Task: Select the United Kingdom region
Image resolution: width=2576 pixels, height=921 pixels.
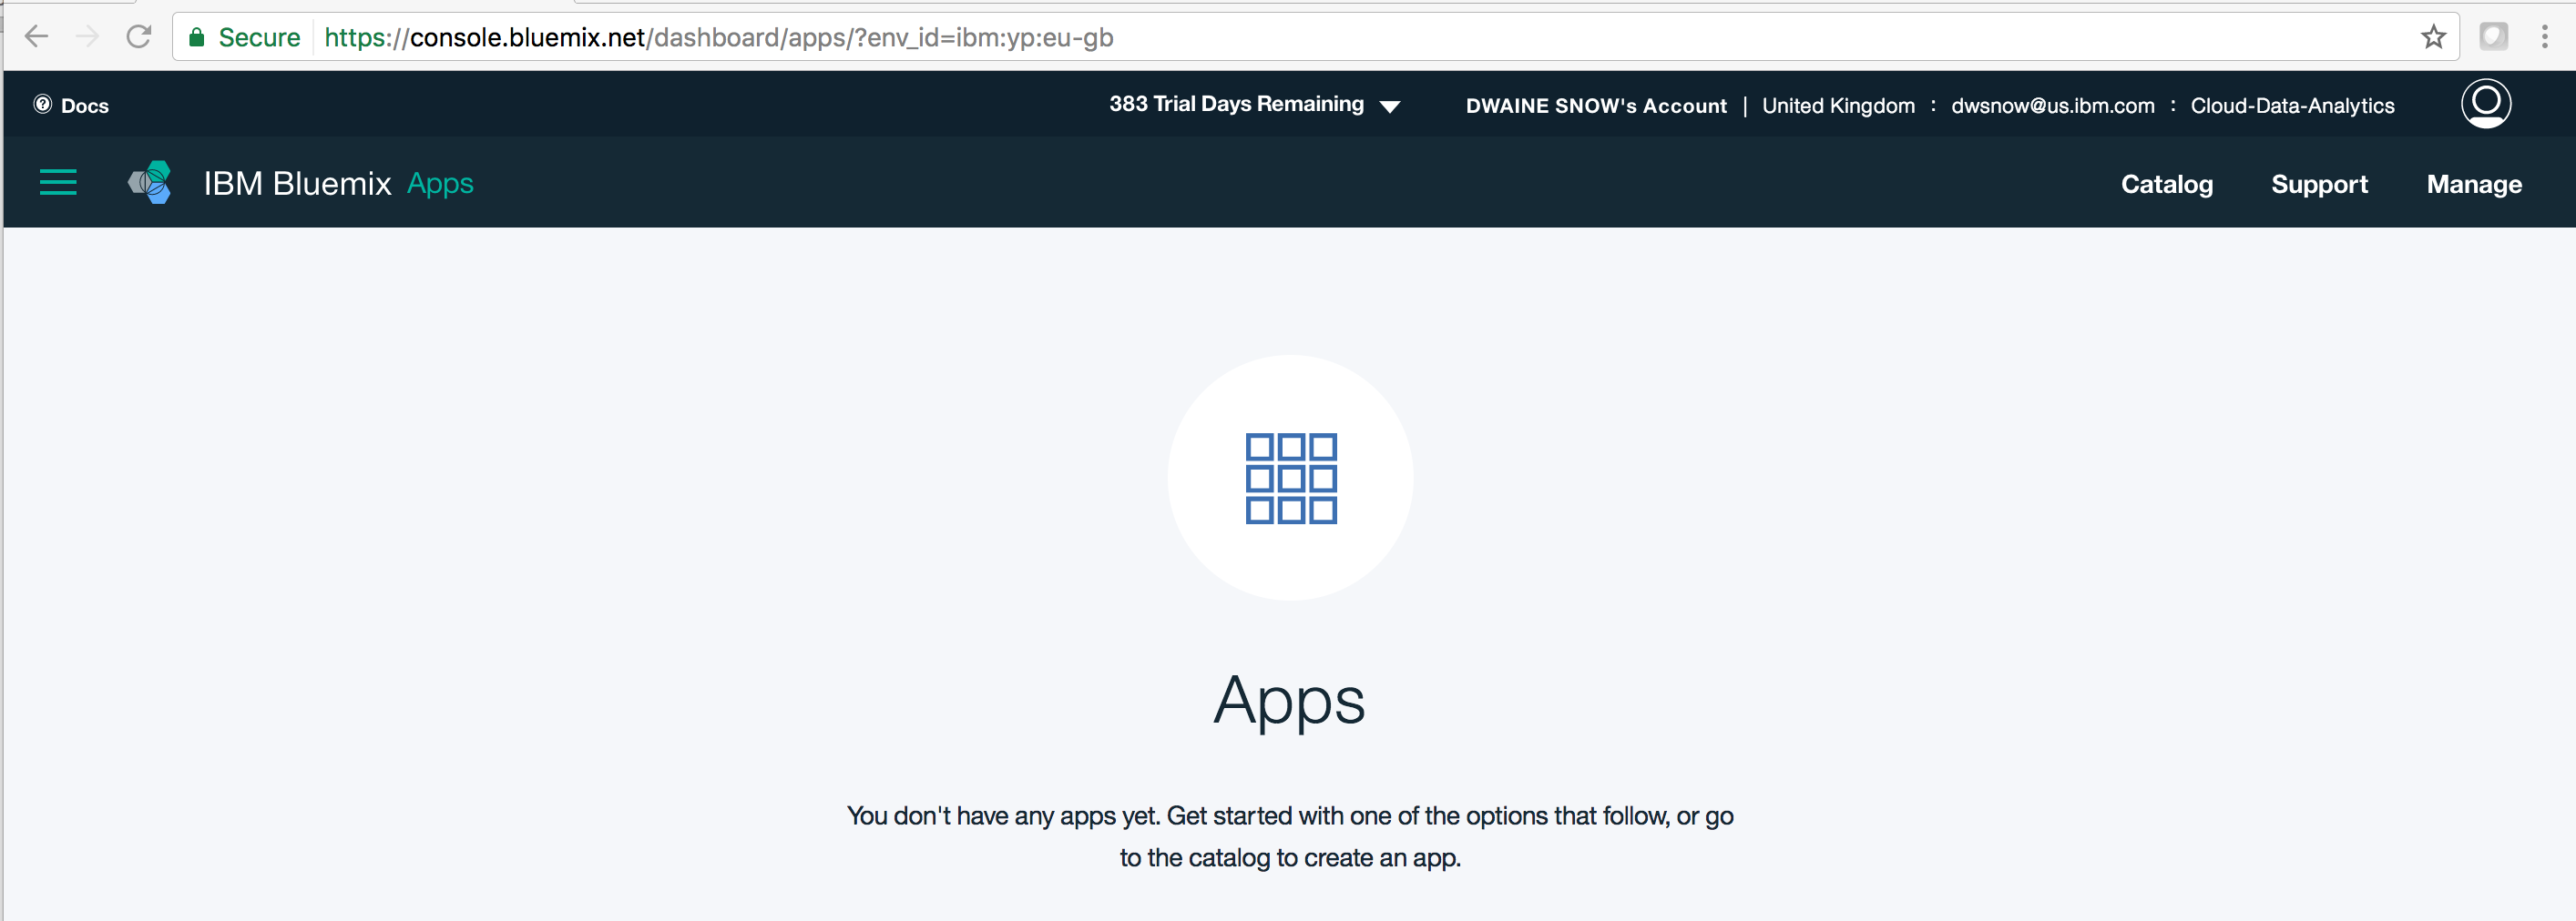Action: pyautogui.click(x=1838, y=106)
